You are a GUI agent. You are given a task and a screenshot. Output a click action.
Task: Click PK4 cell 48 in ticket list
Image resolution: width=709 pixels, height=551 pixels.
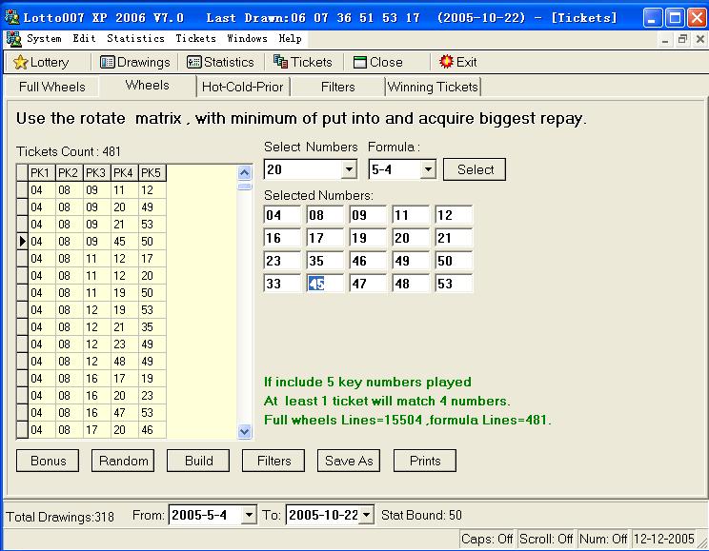(x=124, y=362)
